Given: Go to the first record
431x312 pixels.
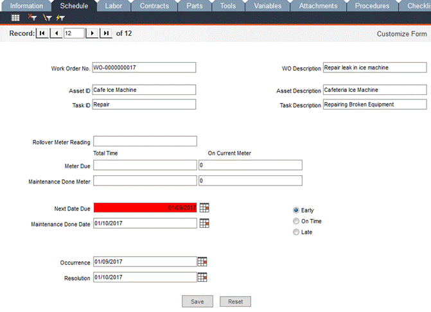Looking at the screenshot, I should [42, 33].
